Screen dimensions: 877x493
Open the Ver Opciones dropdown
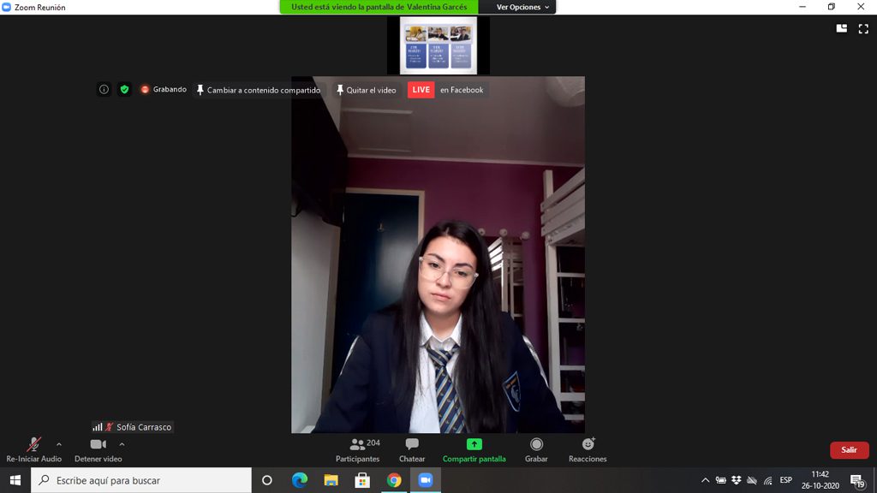pyautogui.click(x=523, y=7)
